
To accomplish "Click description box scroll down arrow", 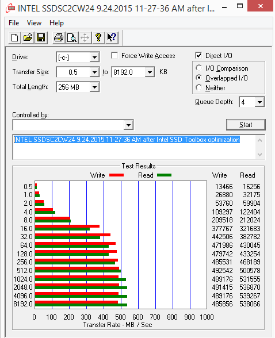I will click(260, 154).
